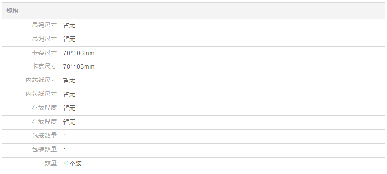Click 暂无 in the first 存放厚度 row
This screenshot has width=387, height=174.
pos(69,108)
